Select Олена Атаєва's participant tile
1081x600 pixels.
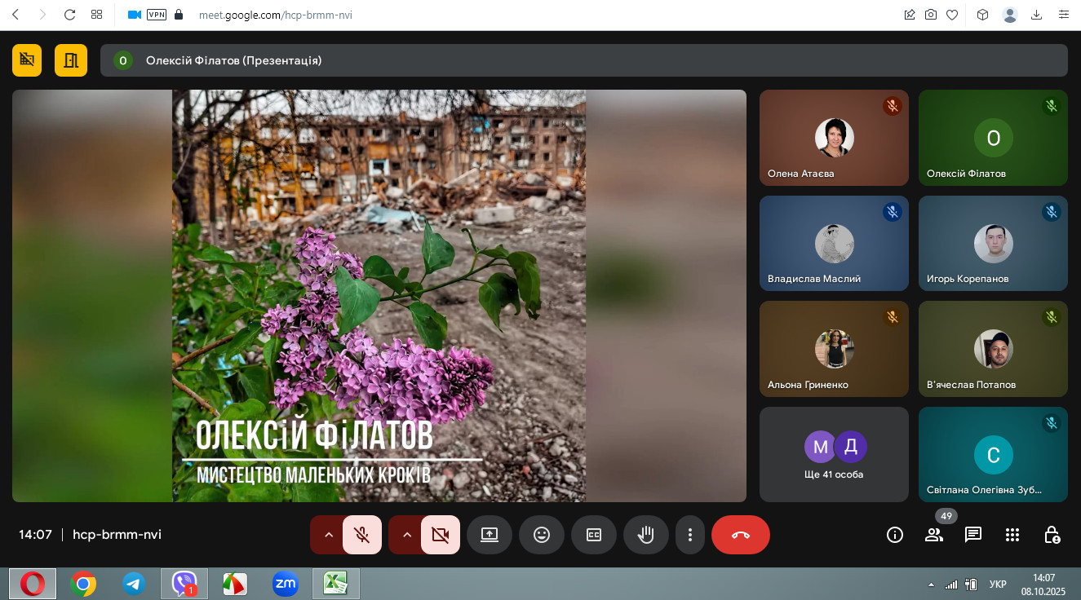click(833, 138)
